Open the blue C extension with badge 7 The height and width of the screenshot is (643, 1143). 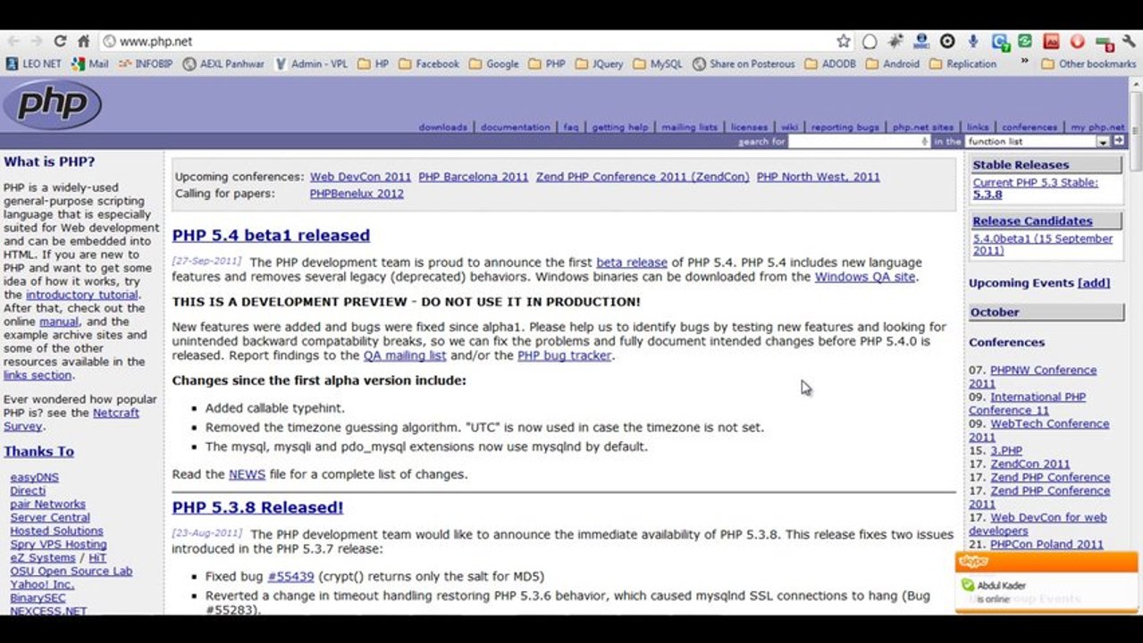point(1001,42)
